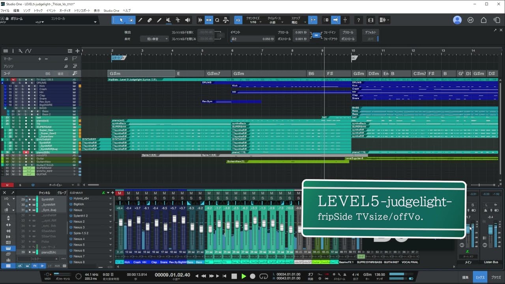
Task: Open Nexus 2 instrument dropdown arrow
Action: point(110,222)
